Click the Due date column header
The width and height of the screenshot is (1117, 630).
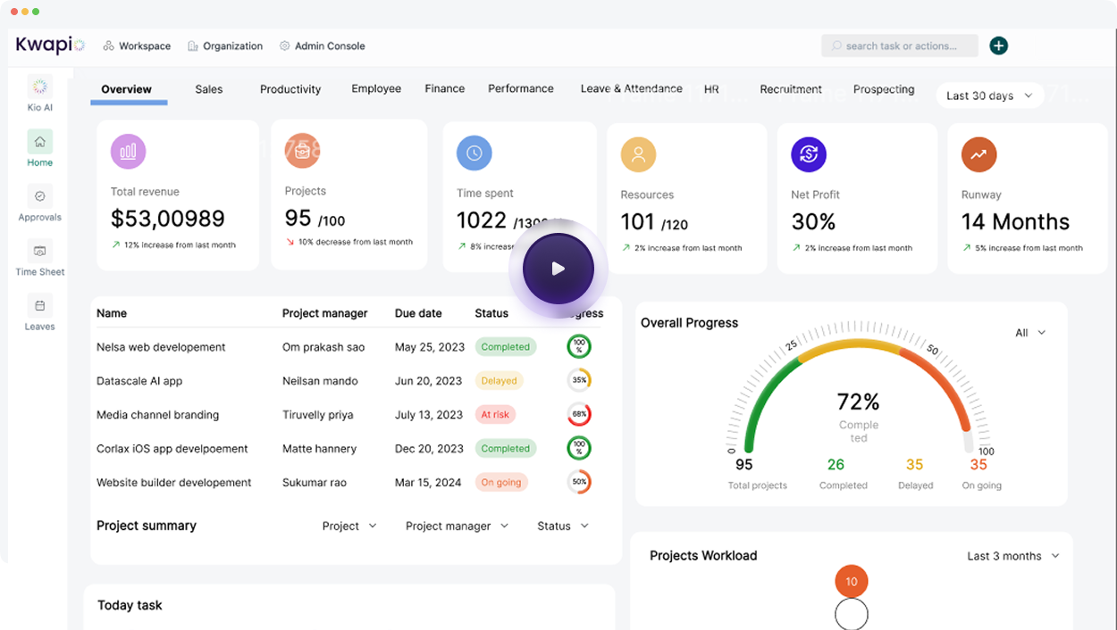tap(418, 313)
